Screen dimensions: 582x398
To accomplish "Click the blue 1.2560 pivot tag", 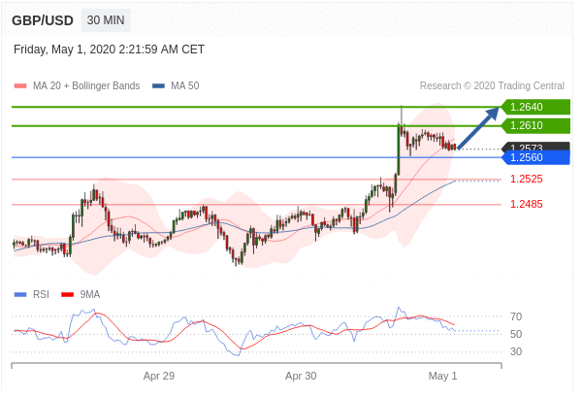I will (535, 157).
